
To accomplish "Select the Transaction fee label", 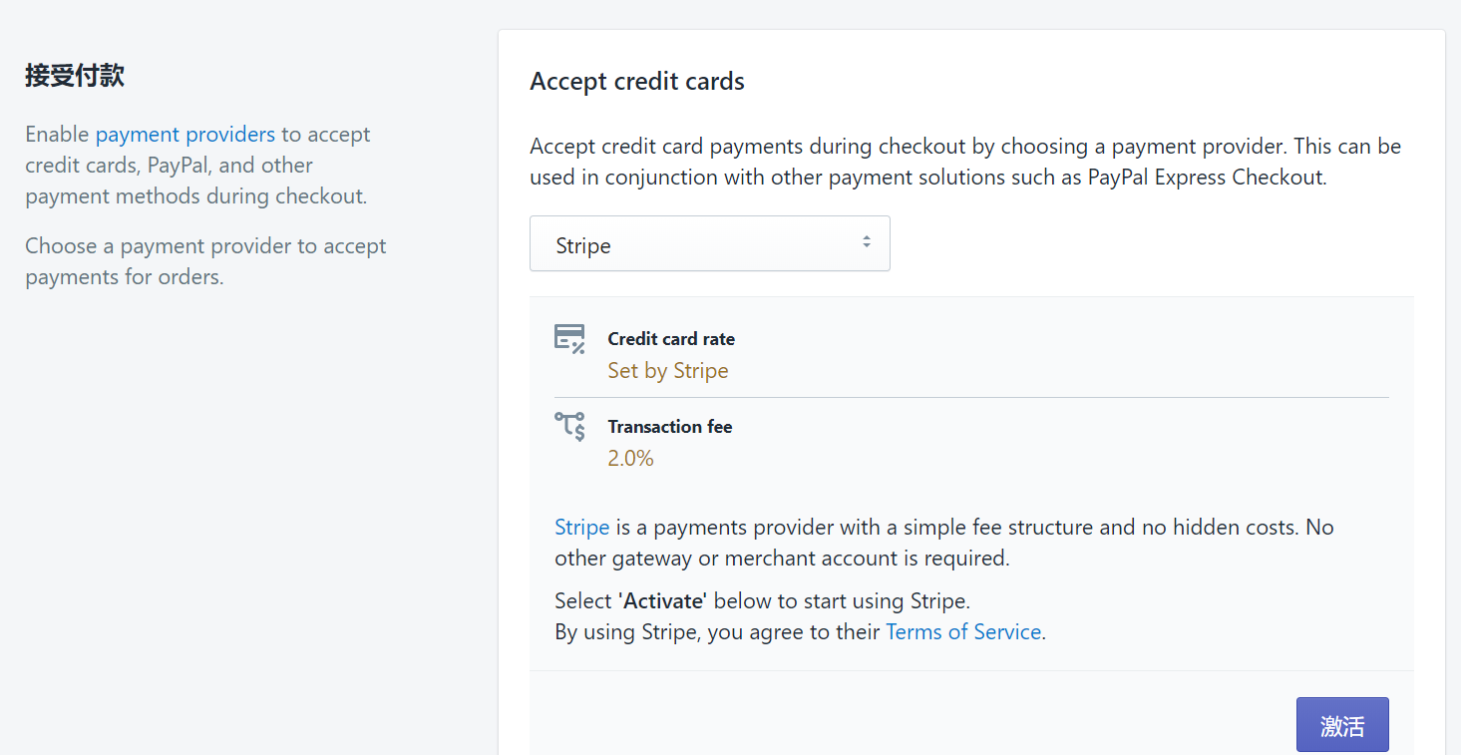I will [670, 427].
